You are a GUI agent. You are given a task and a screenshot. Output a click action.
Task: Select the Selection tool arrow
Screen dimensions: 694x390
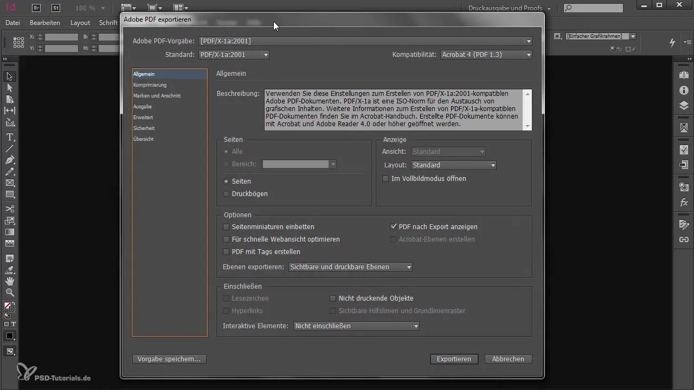click(x=10, y=76)
